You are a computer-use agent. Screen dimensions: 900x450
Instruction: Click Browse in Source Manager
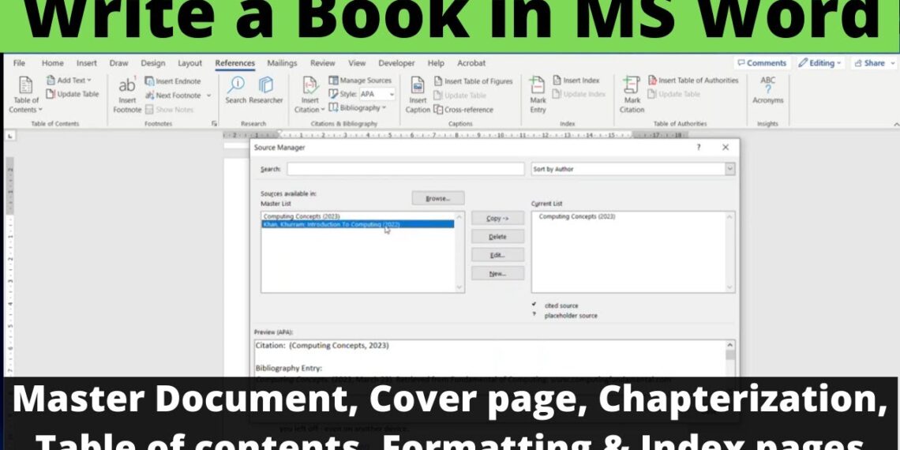coord(438,199)
